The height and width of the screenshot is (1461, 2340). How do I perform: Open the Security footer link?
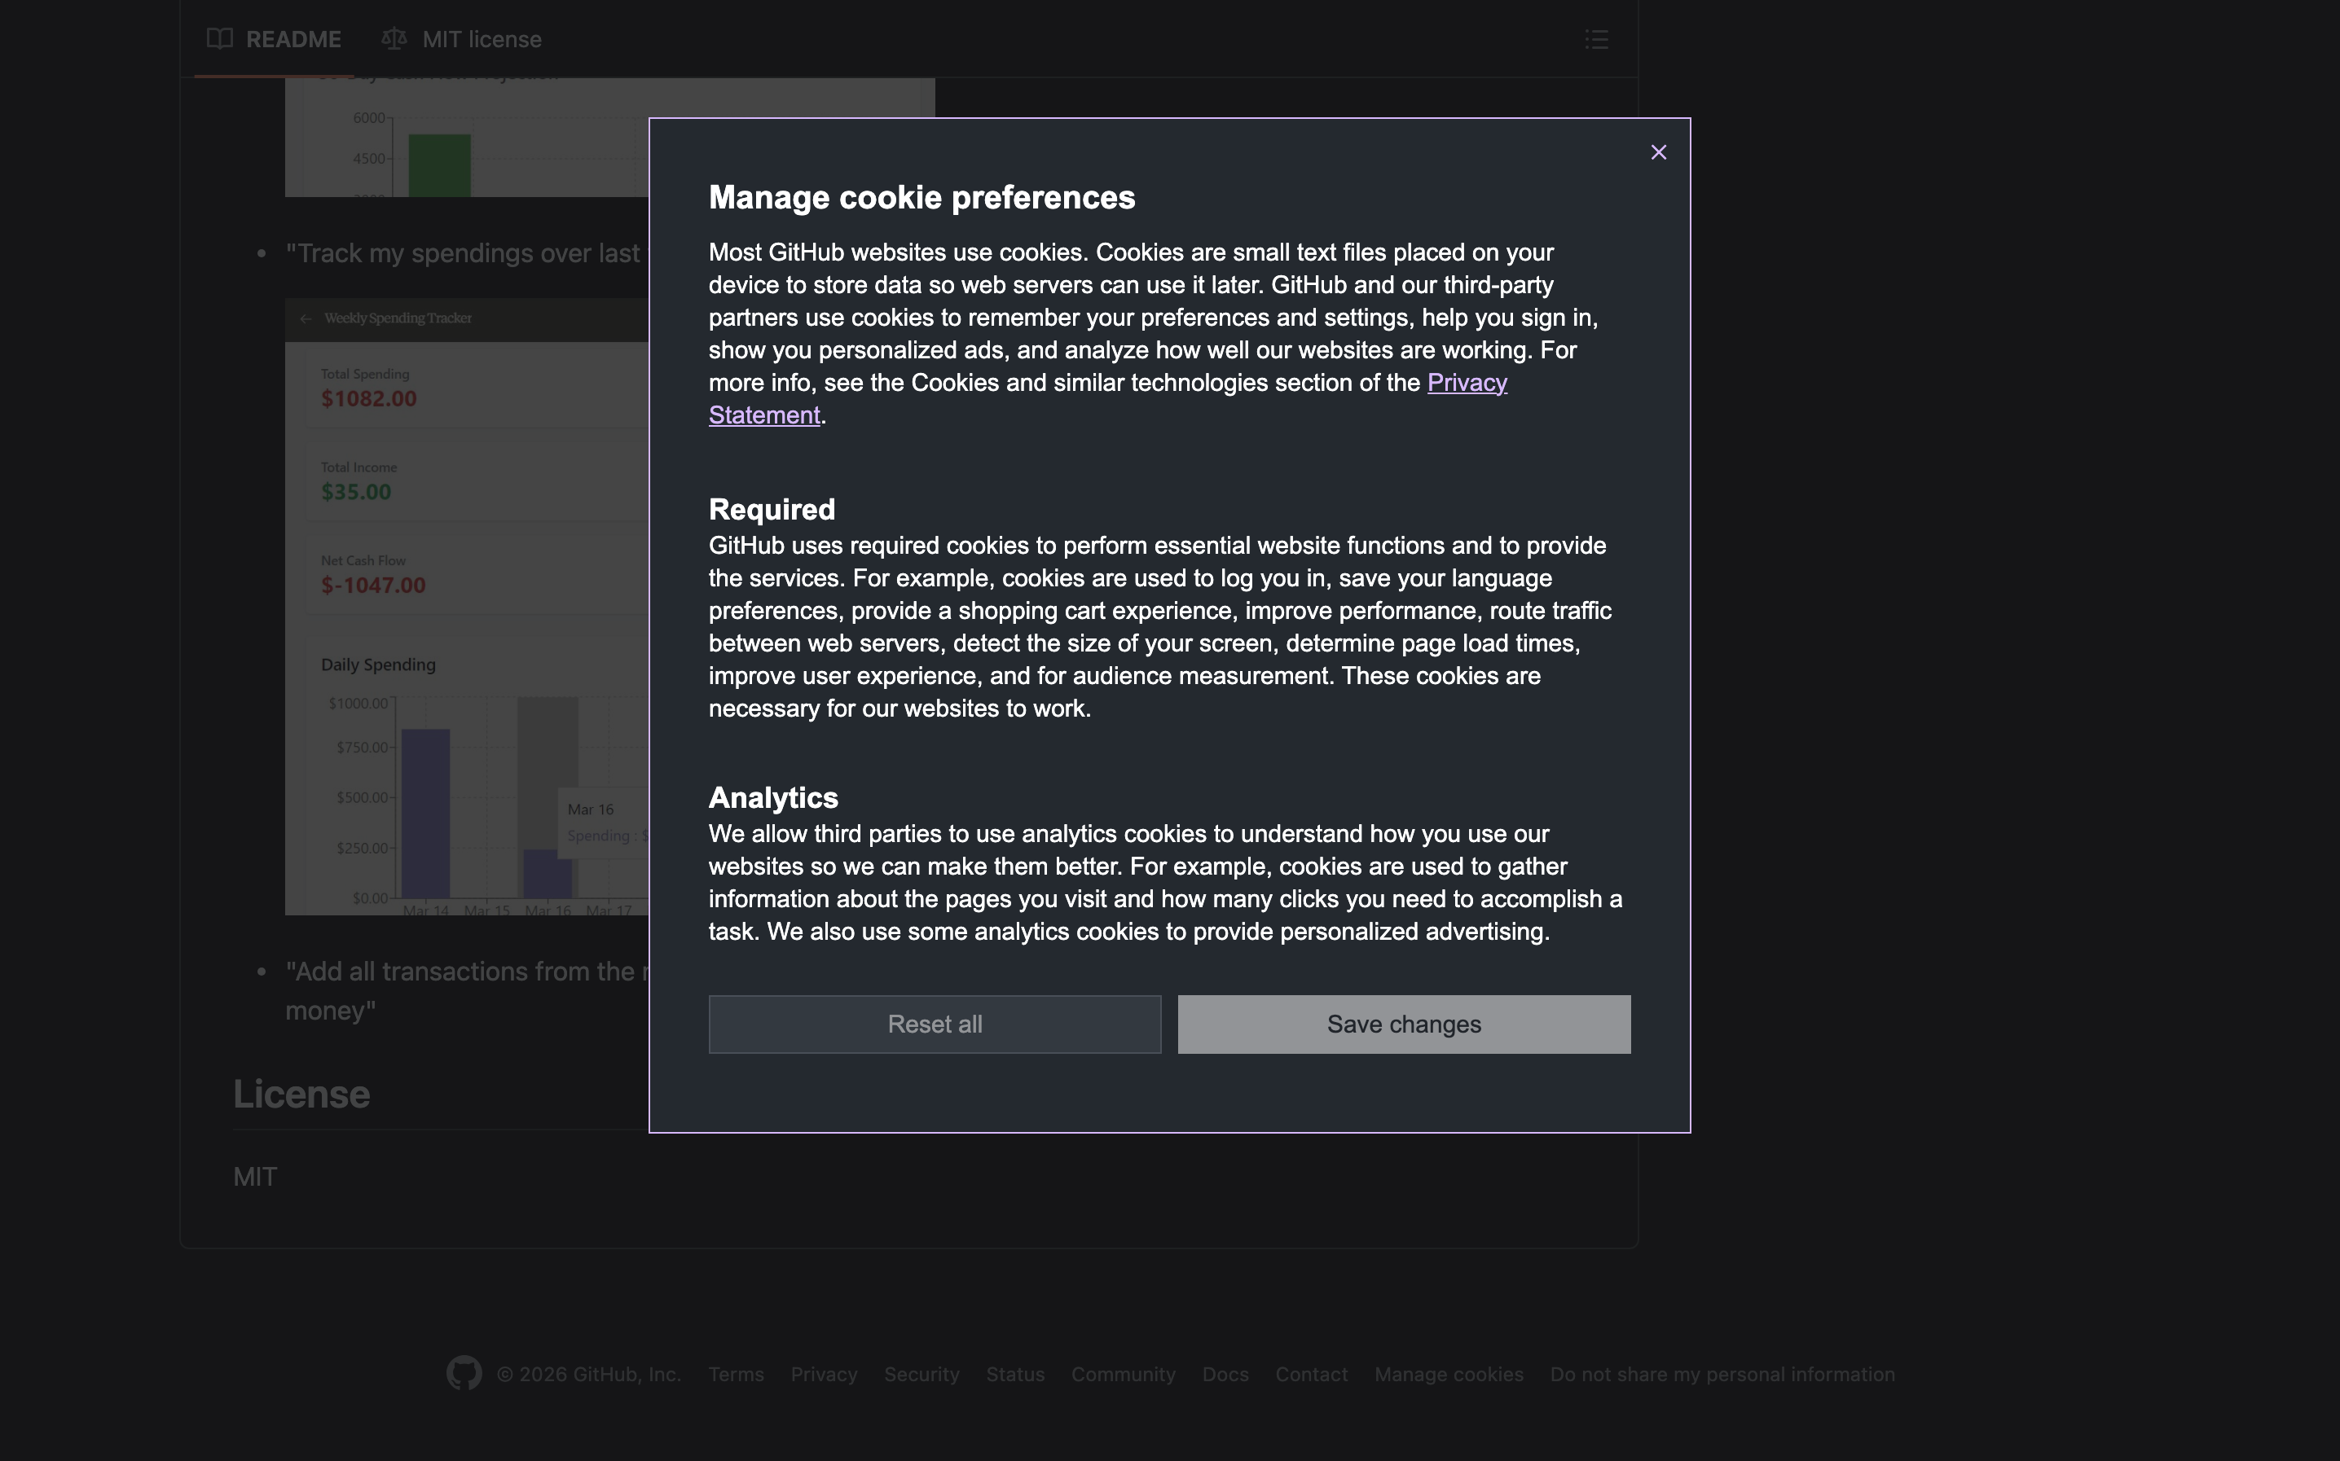pos(921,1374)
